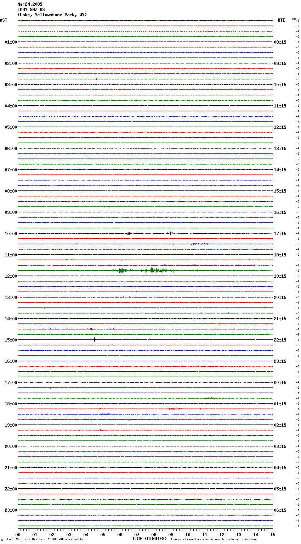Click the 12:15 UTC time label
This screenshot has height=544, width=301.
[x=280, y=127]
